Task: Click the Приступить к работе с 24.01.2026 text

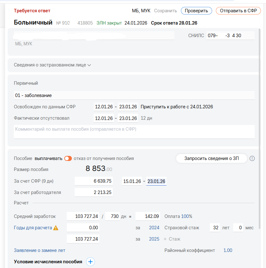Action: (x=177, y=107)
